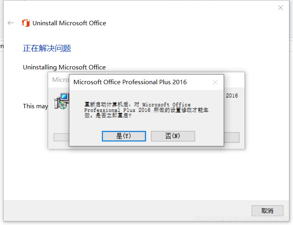Click the 2016 label in the background dialog
The image size is (293, 225).
coord(232,95)
